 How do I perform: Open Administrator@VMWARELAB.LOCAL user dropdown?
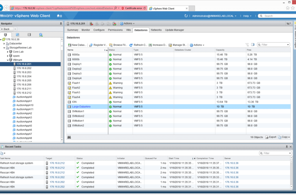coord(214,16)
